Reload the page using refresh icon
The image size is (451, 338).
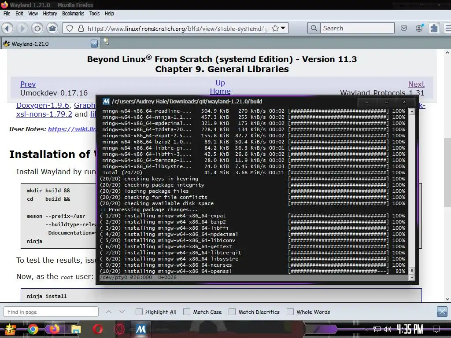click(x=37, y=28)
